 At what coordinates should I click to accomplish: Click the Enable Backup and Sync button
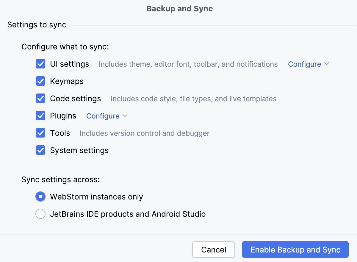[295, 249]
